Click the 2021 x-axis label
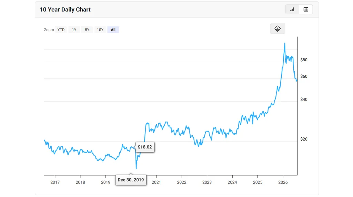 tap(156, 182)
